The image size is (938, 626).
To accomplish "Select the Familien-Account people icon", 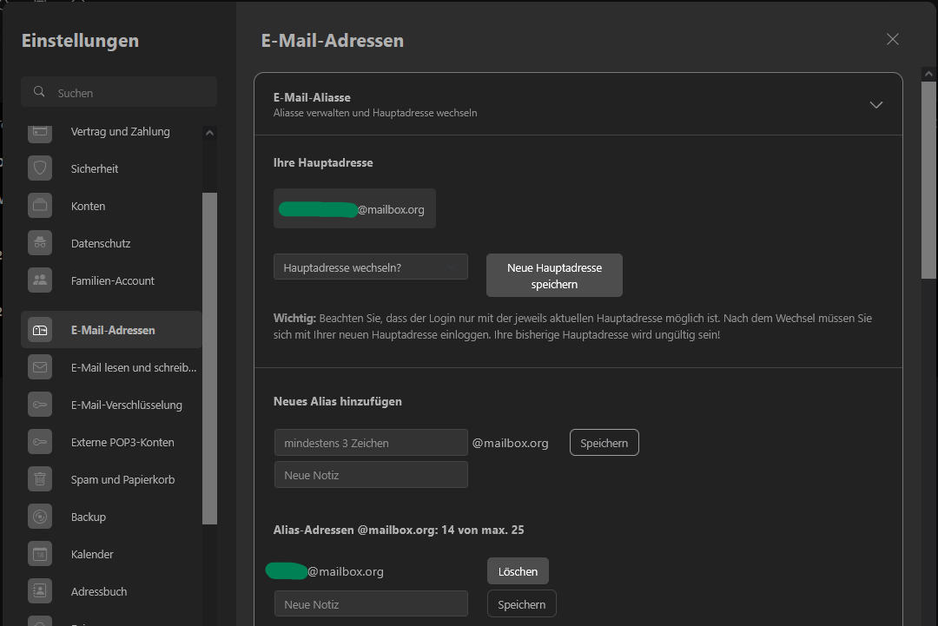I will [x=40, y=280].
